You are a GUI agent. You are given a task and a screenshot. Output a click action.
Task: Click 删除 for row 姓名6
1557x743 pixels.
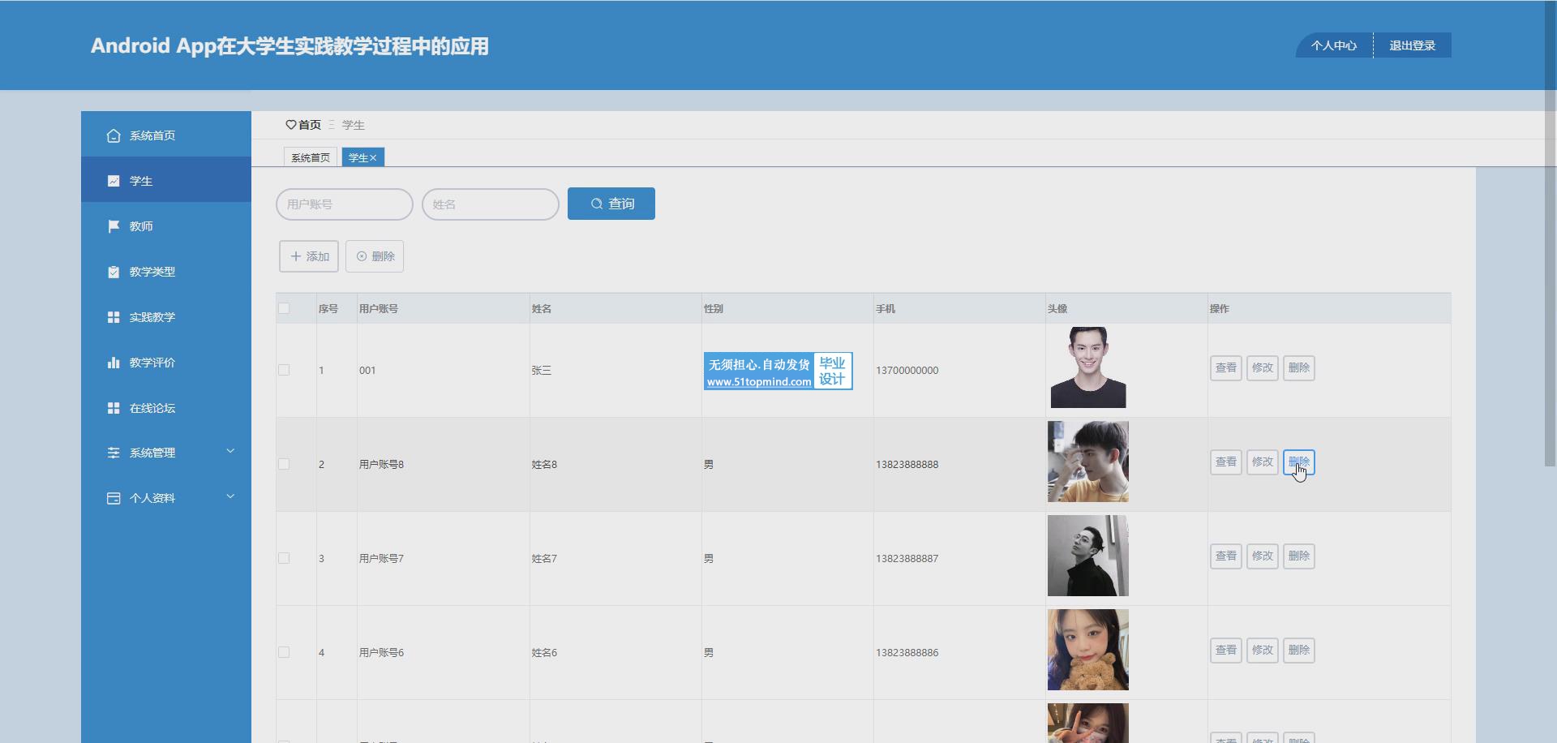(x=1299, y=651)
